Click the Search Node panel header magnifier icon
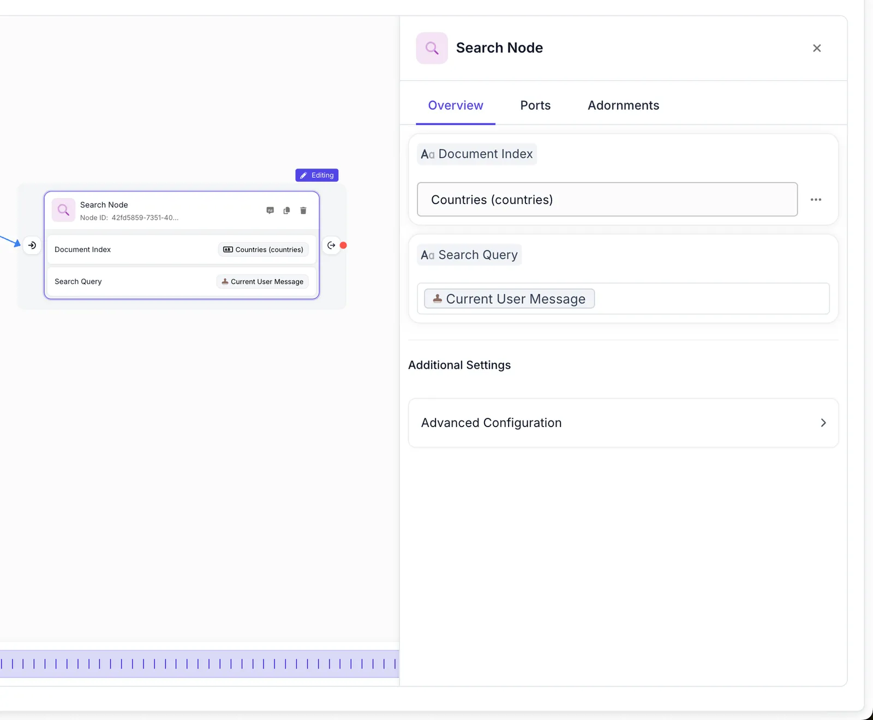The image size is (873, 720). click(x=432, y=48)
